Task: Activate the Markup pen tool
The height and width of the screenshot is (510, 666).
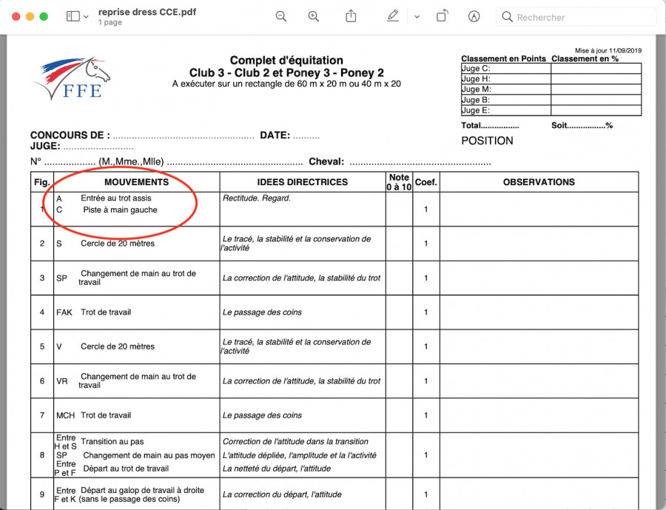Action: (x=393, y=16)
